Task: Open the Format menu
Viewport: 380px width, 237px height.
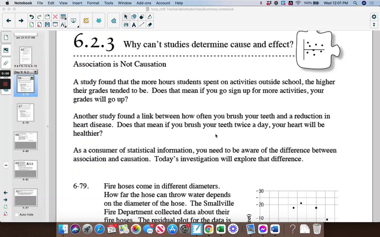Action: (x=93, y=3)
